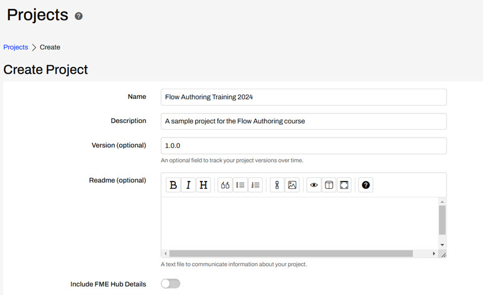Enable Include FME Hub Details switch
Viewport: 483px width, 295px height.
coord(170,284)
